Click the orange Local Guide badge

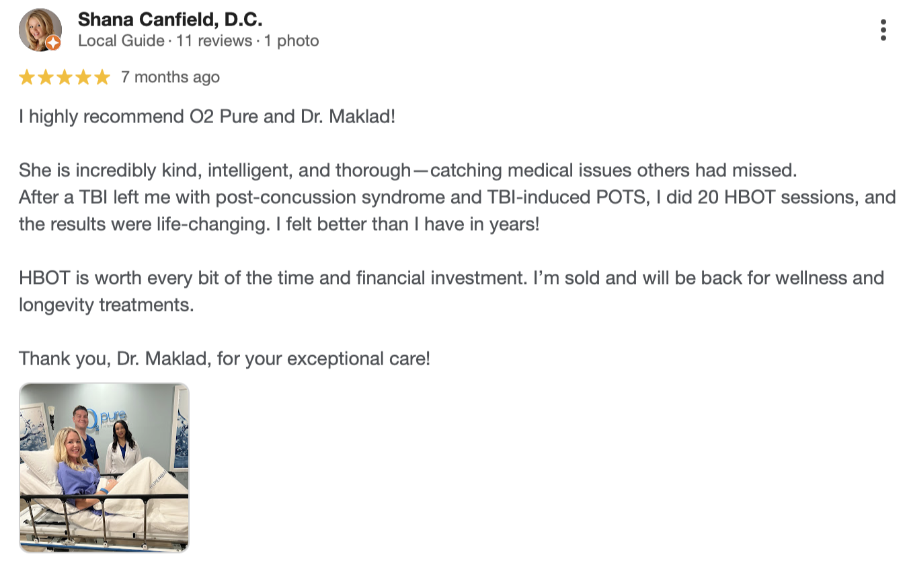(53, 43)
